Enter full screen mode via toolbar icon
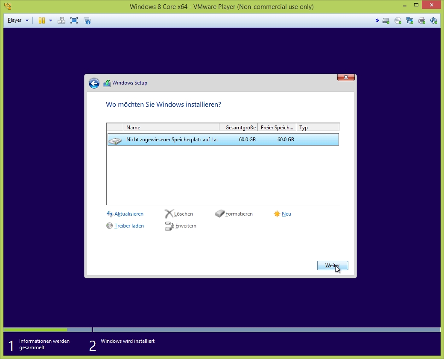444x359 pixels. (x=74, y=20)
